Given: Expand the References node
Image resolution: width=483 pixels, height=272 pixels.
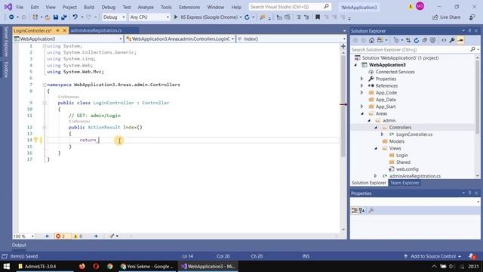Looking at the screenshot, I should 362,85.
